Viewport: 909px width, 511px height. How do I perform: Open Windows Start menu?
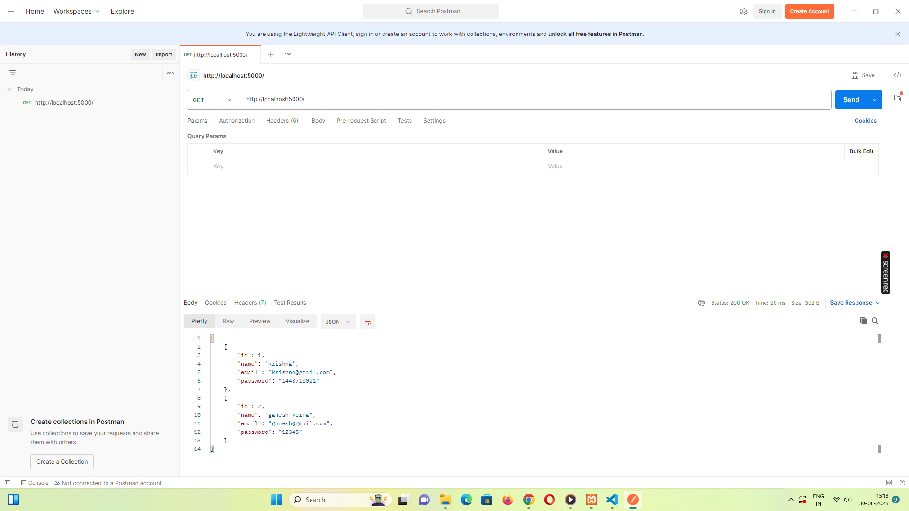tap(277, 500)
